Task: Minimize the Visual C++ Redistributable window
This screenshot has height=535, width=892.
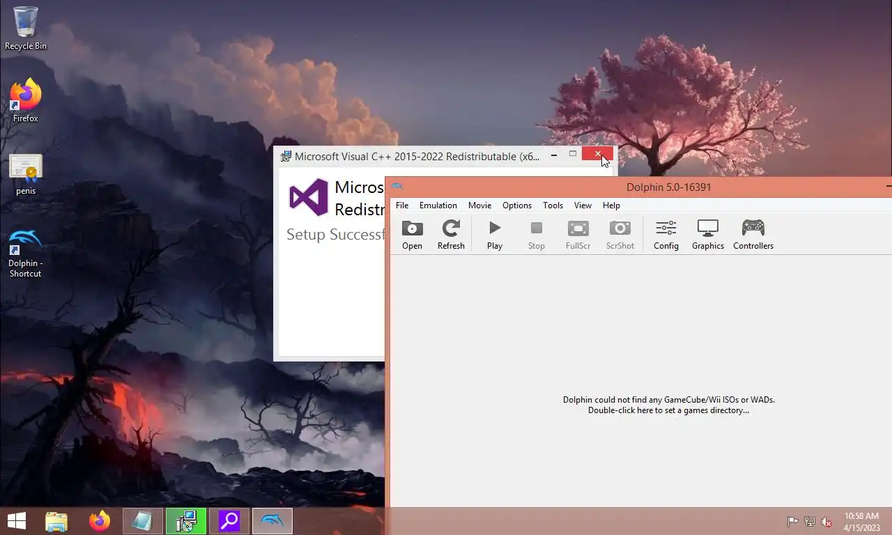Action: tap(554, 155)
